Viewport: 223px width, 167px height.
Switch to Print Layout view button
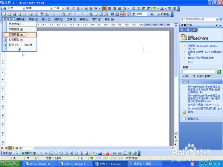pos(9,148)
